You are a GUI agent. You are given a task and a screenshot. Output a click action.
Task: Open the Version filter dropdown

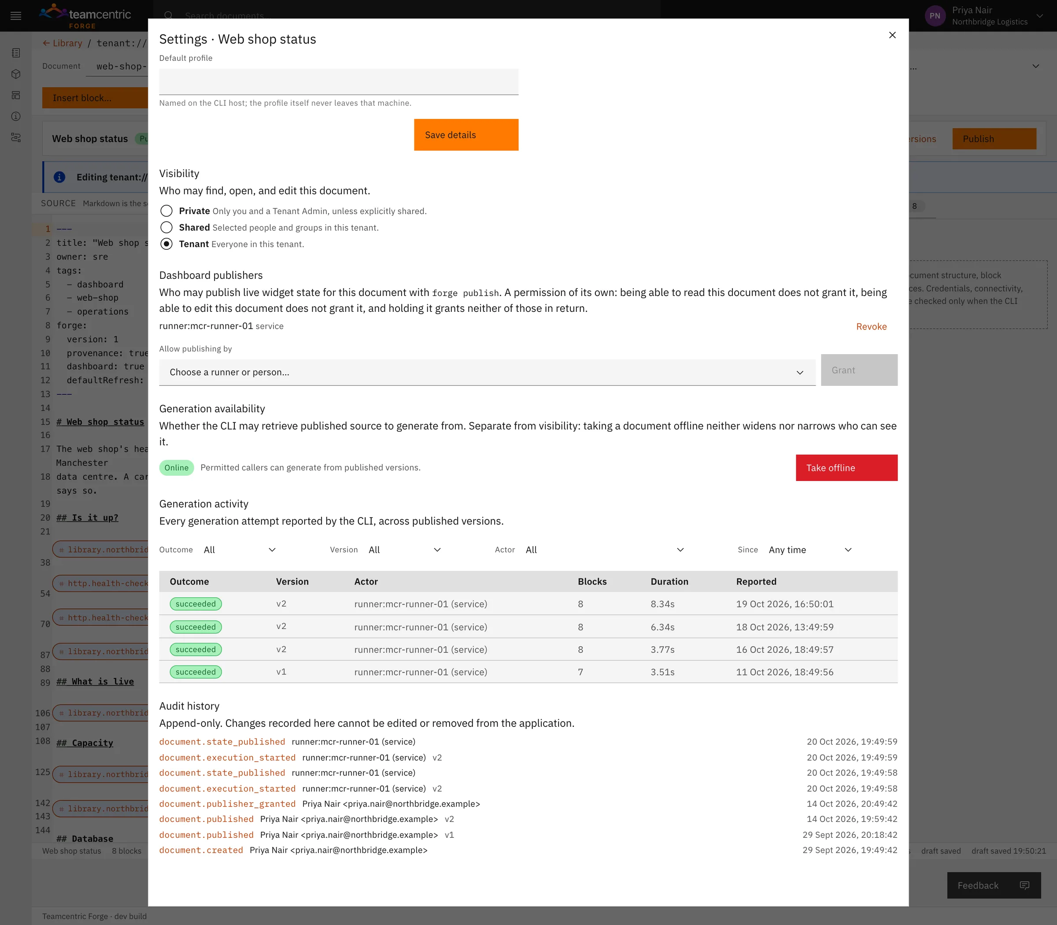coord(405,550)
